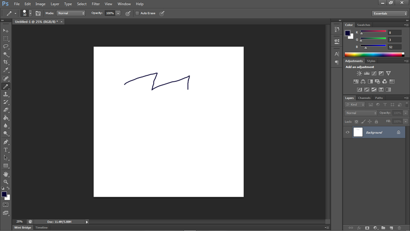Toggle pressure for opacity button

pos(128,13)
